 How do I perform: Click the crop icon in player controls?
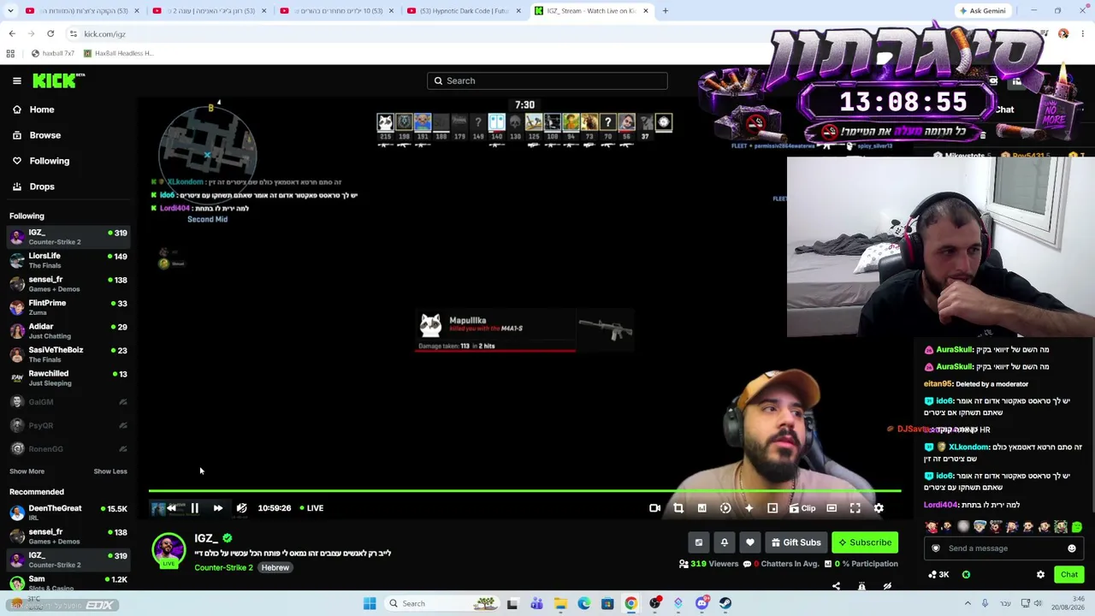click(678, 508)
